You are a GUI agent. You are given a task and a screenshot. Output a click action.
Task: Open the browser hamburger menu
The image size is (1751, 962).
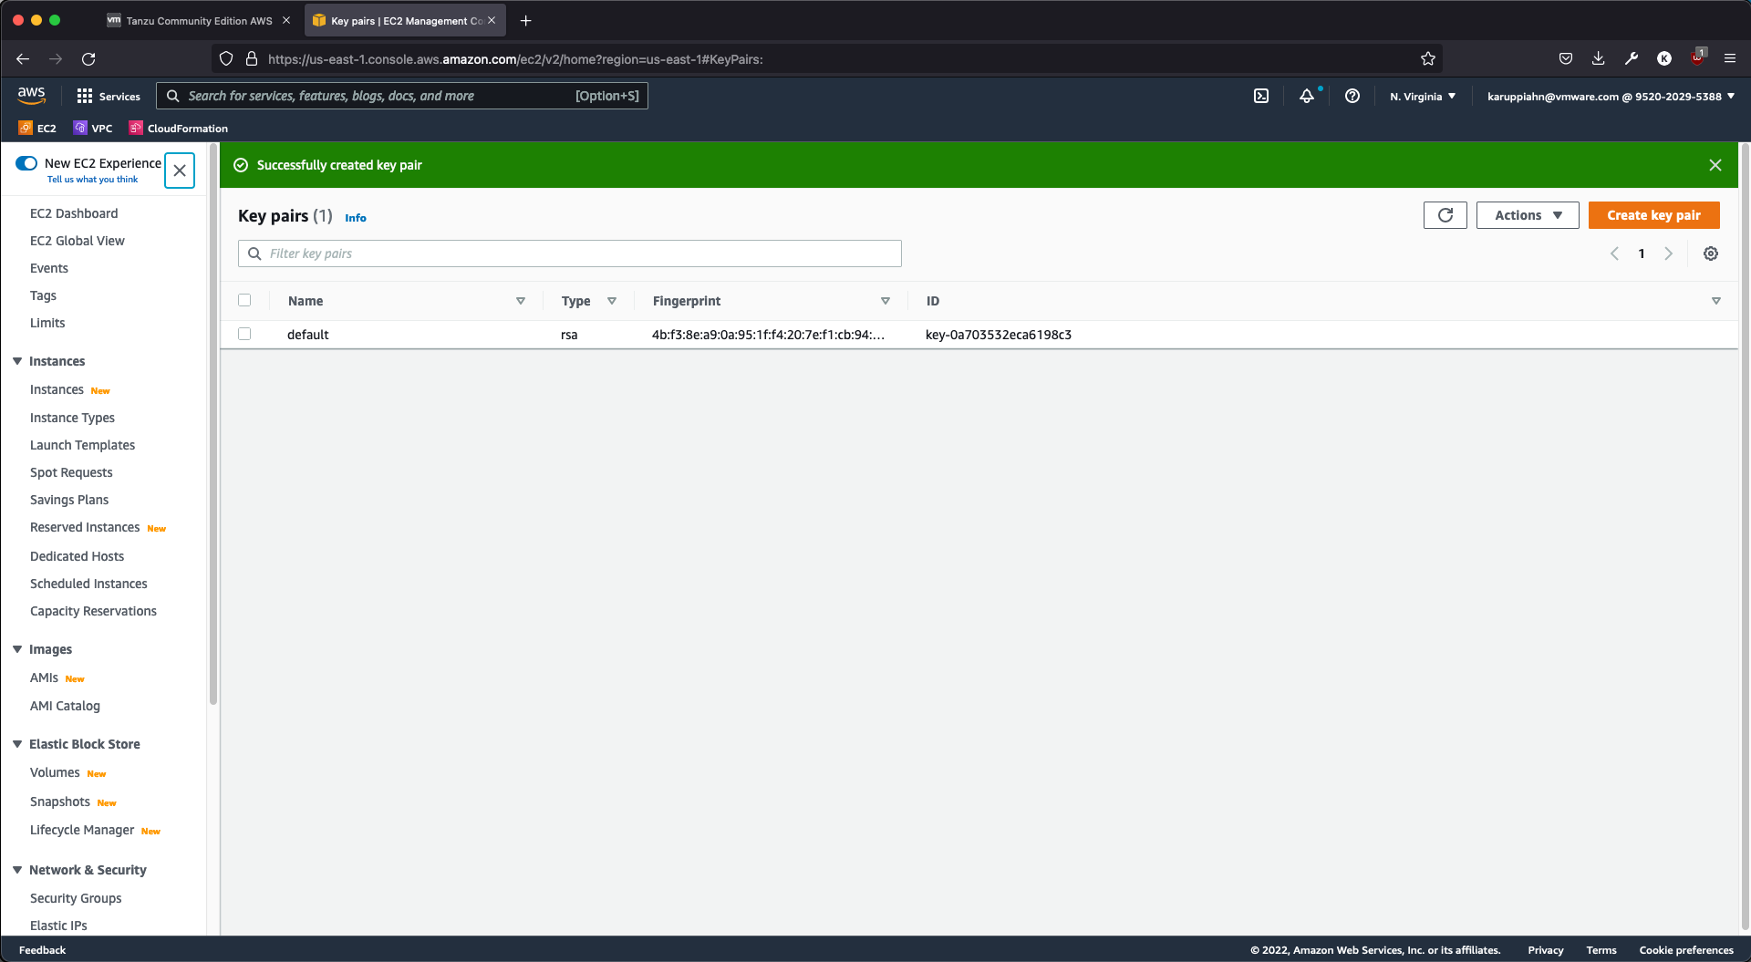click(1730, 59)
